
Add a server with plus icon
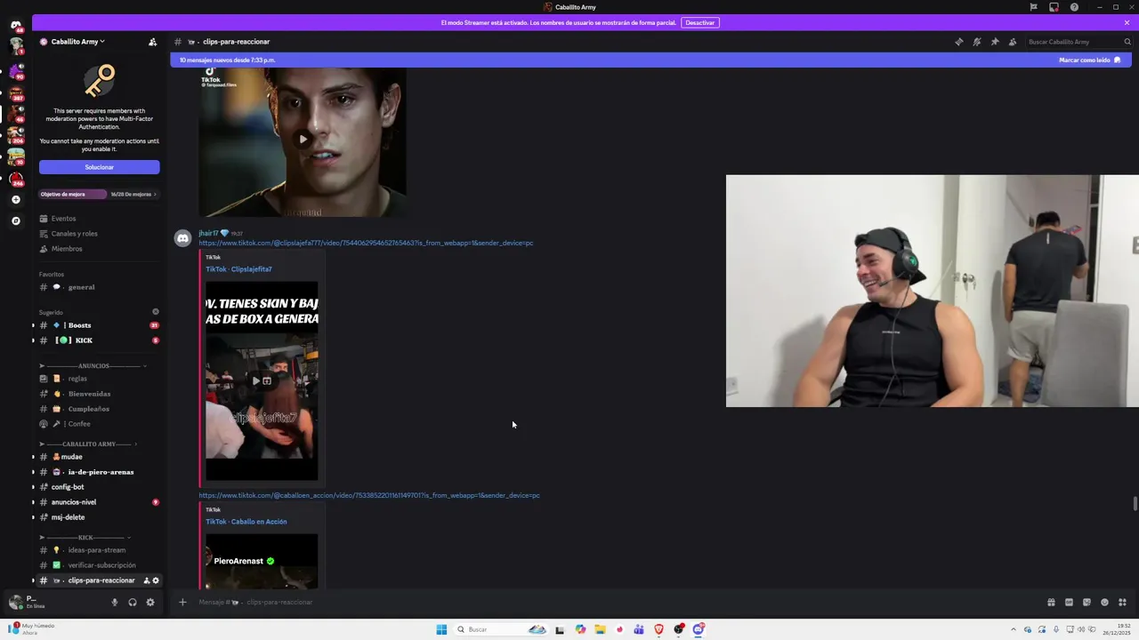16,200
